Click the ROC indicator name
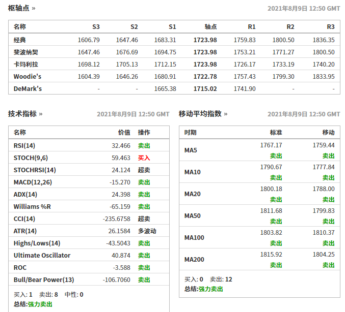 pos(20,268)
